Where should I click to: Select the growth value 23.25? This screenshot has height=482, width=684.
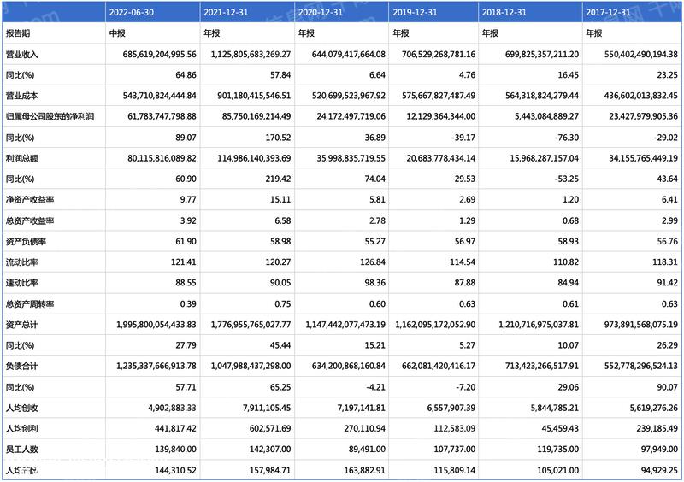point(668,75)
